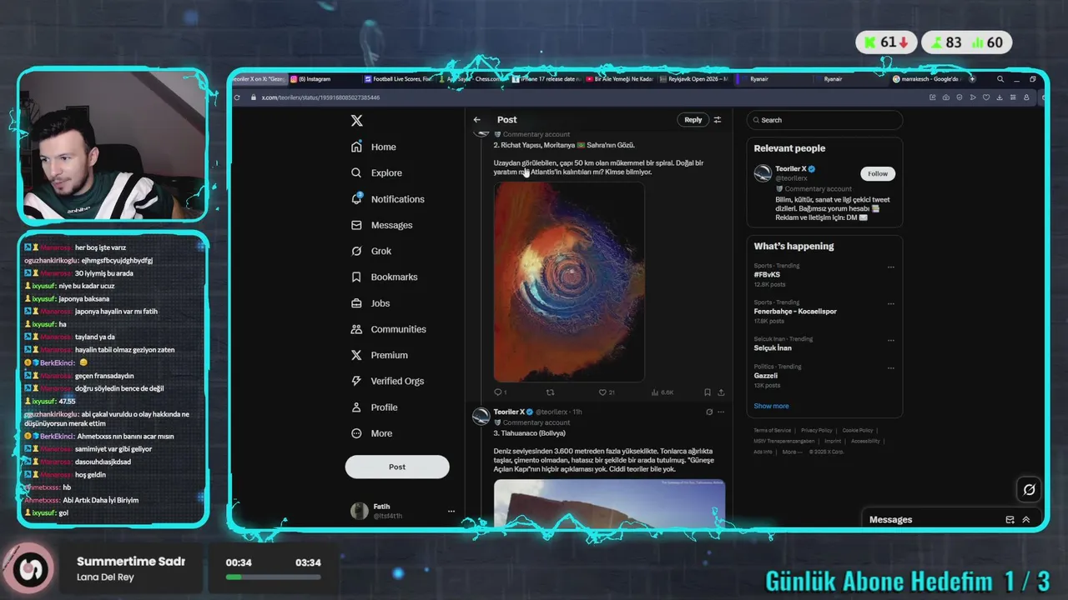The image size is (1068, 600).
Task: Click the music progress bar
Action: pyautogui.click(x=273, y=577)
